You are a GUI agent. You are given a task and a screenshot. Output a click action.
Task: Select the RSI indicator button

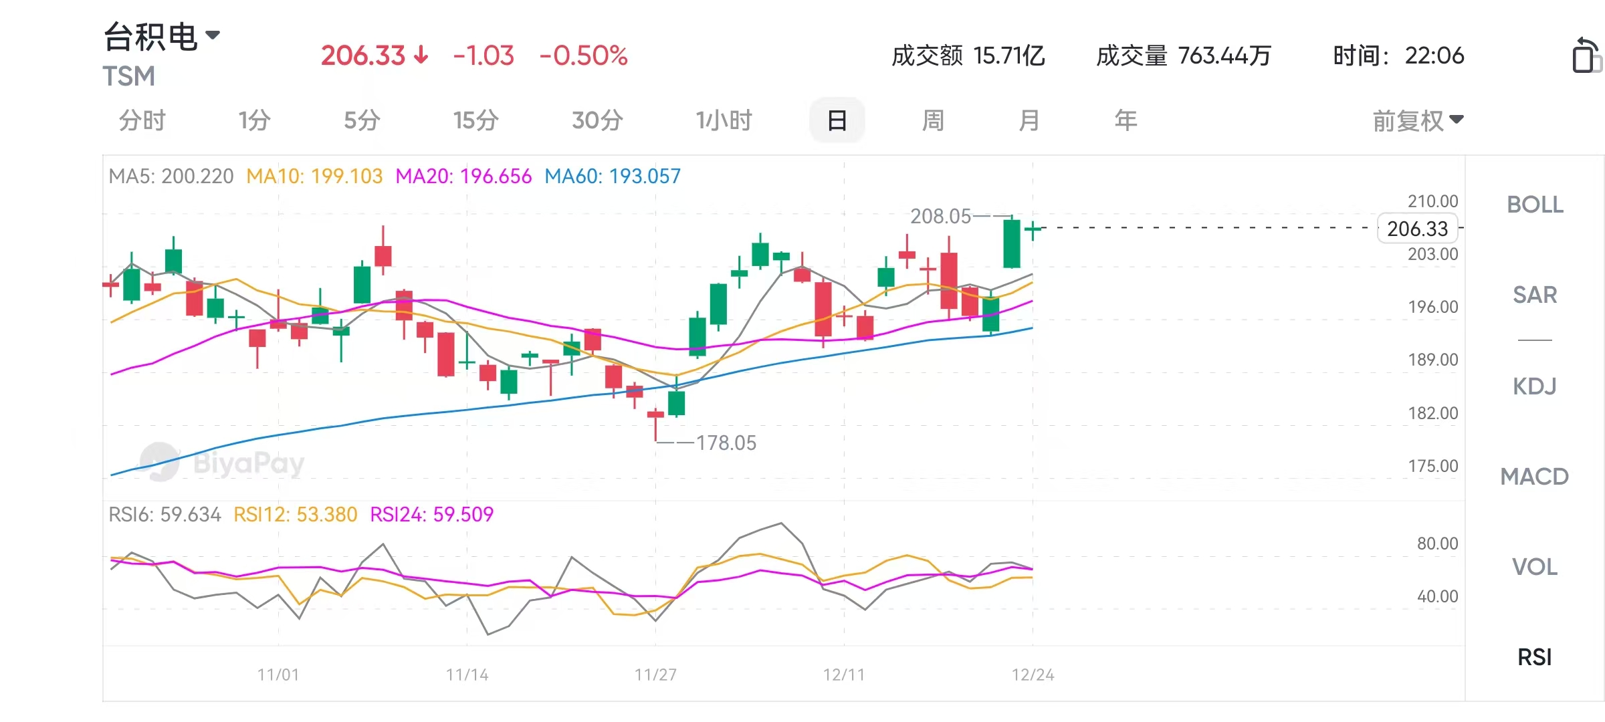1535,657
